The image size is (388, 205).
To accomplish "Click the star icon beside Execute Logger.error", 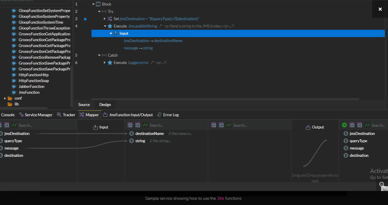I will [x=110, y=62].
